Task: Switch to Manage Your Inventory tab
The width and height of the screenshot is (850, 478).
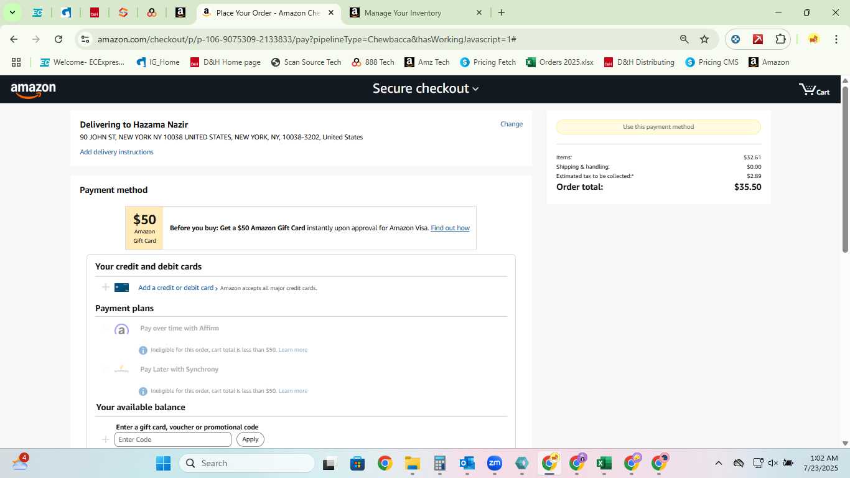Action: coord(415,12)
